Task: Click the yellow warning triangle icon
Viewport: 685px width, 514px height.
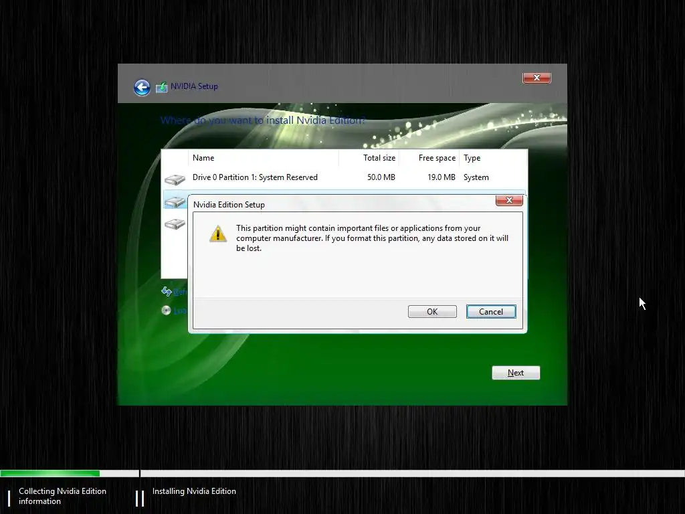Action: click(x=218, y=234)
